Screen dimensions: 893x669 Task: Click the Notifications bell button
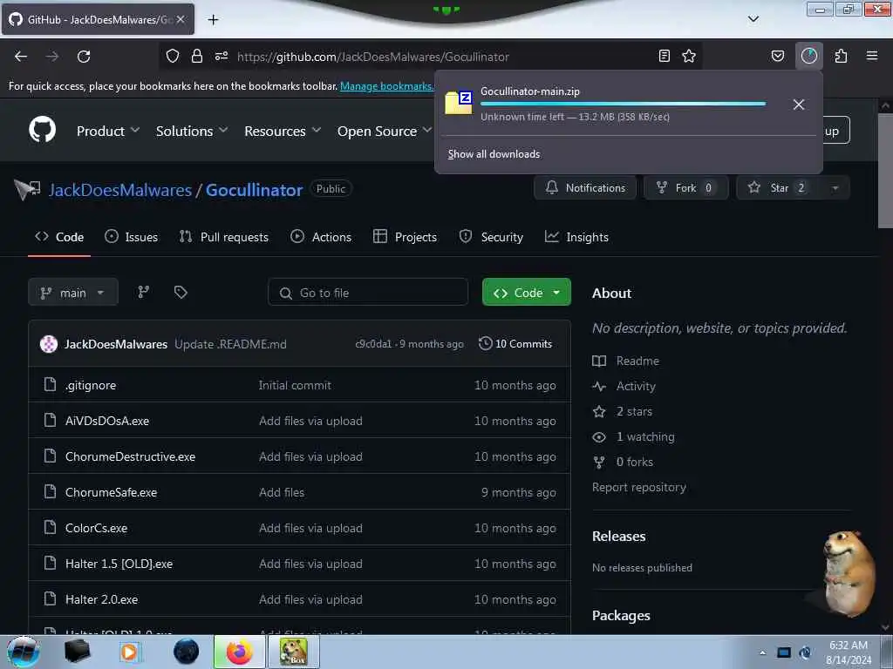coord(585,188)
